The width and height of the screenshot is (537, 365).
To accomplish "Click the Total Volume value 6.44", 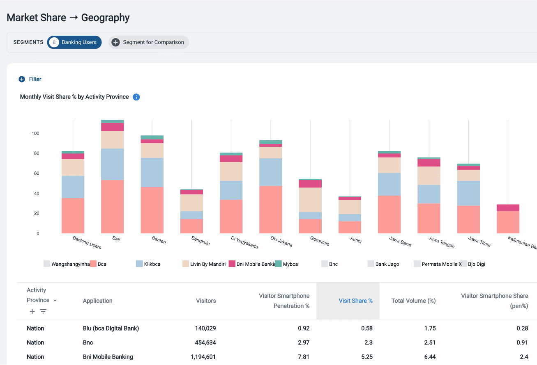I will pos(430,357).
